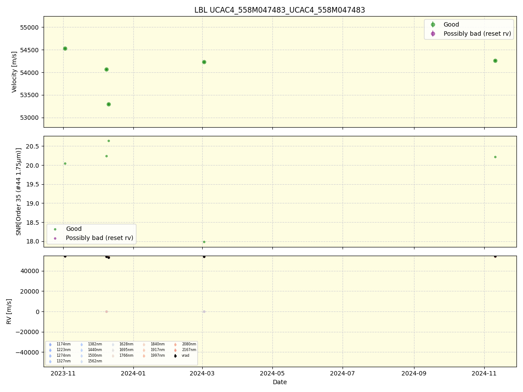Click the 40000 RV tick label
The image size is (523, 392).
pos(30,271)
